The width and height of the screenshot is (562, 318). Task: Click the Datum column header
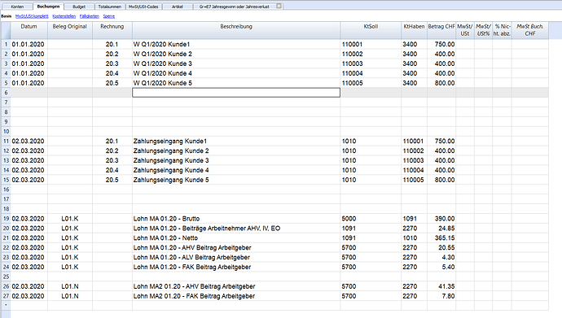click(29, 30)
